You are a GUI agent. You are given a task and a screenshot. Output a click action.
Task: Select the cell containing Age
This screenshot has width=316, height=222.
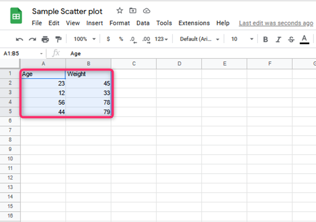pyautogui.click(x=43, y=74)
